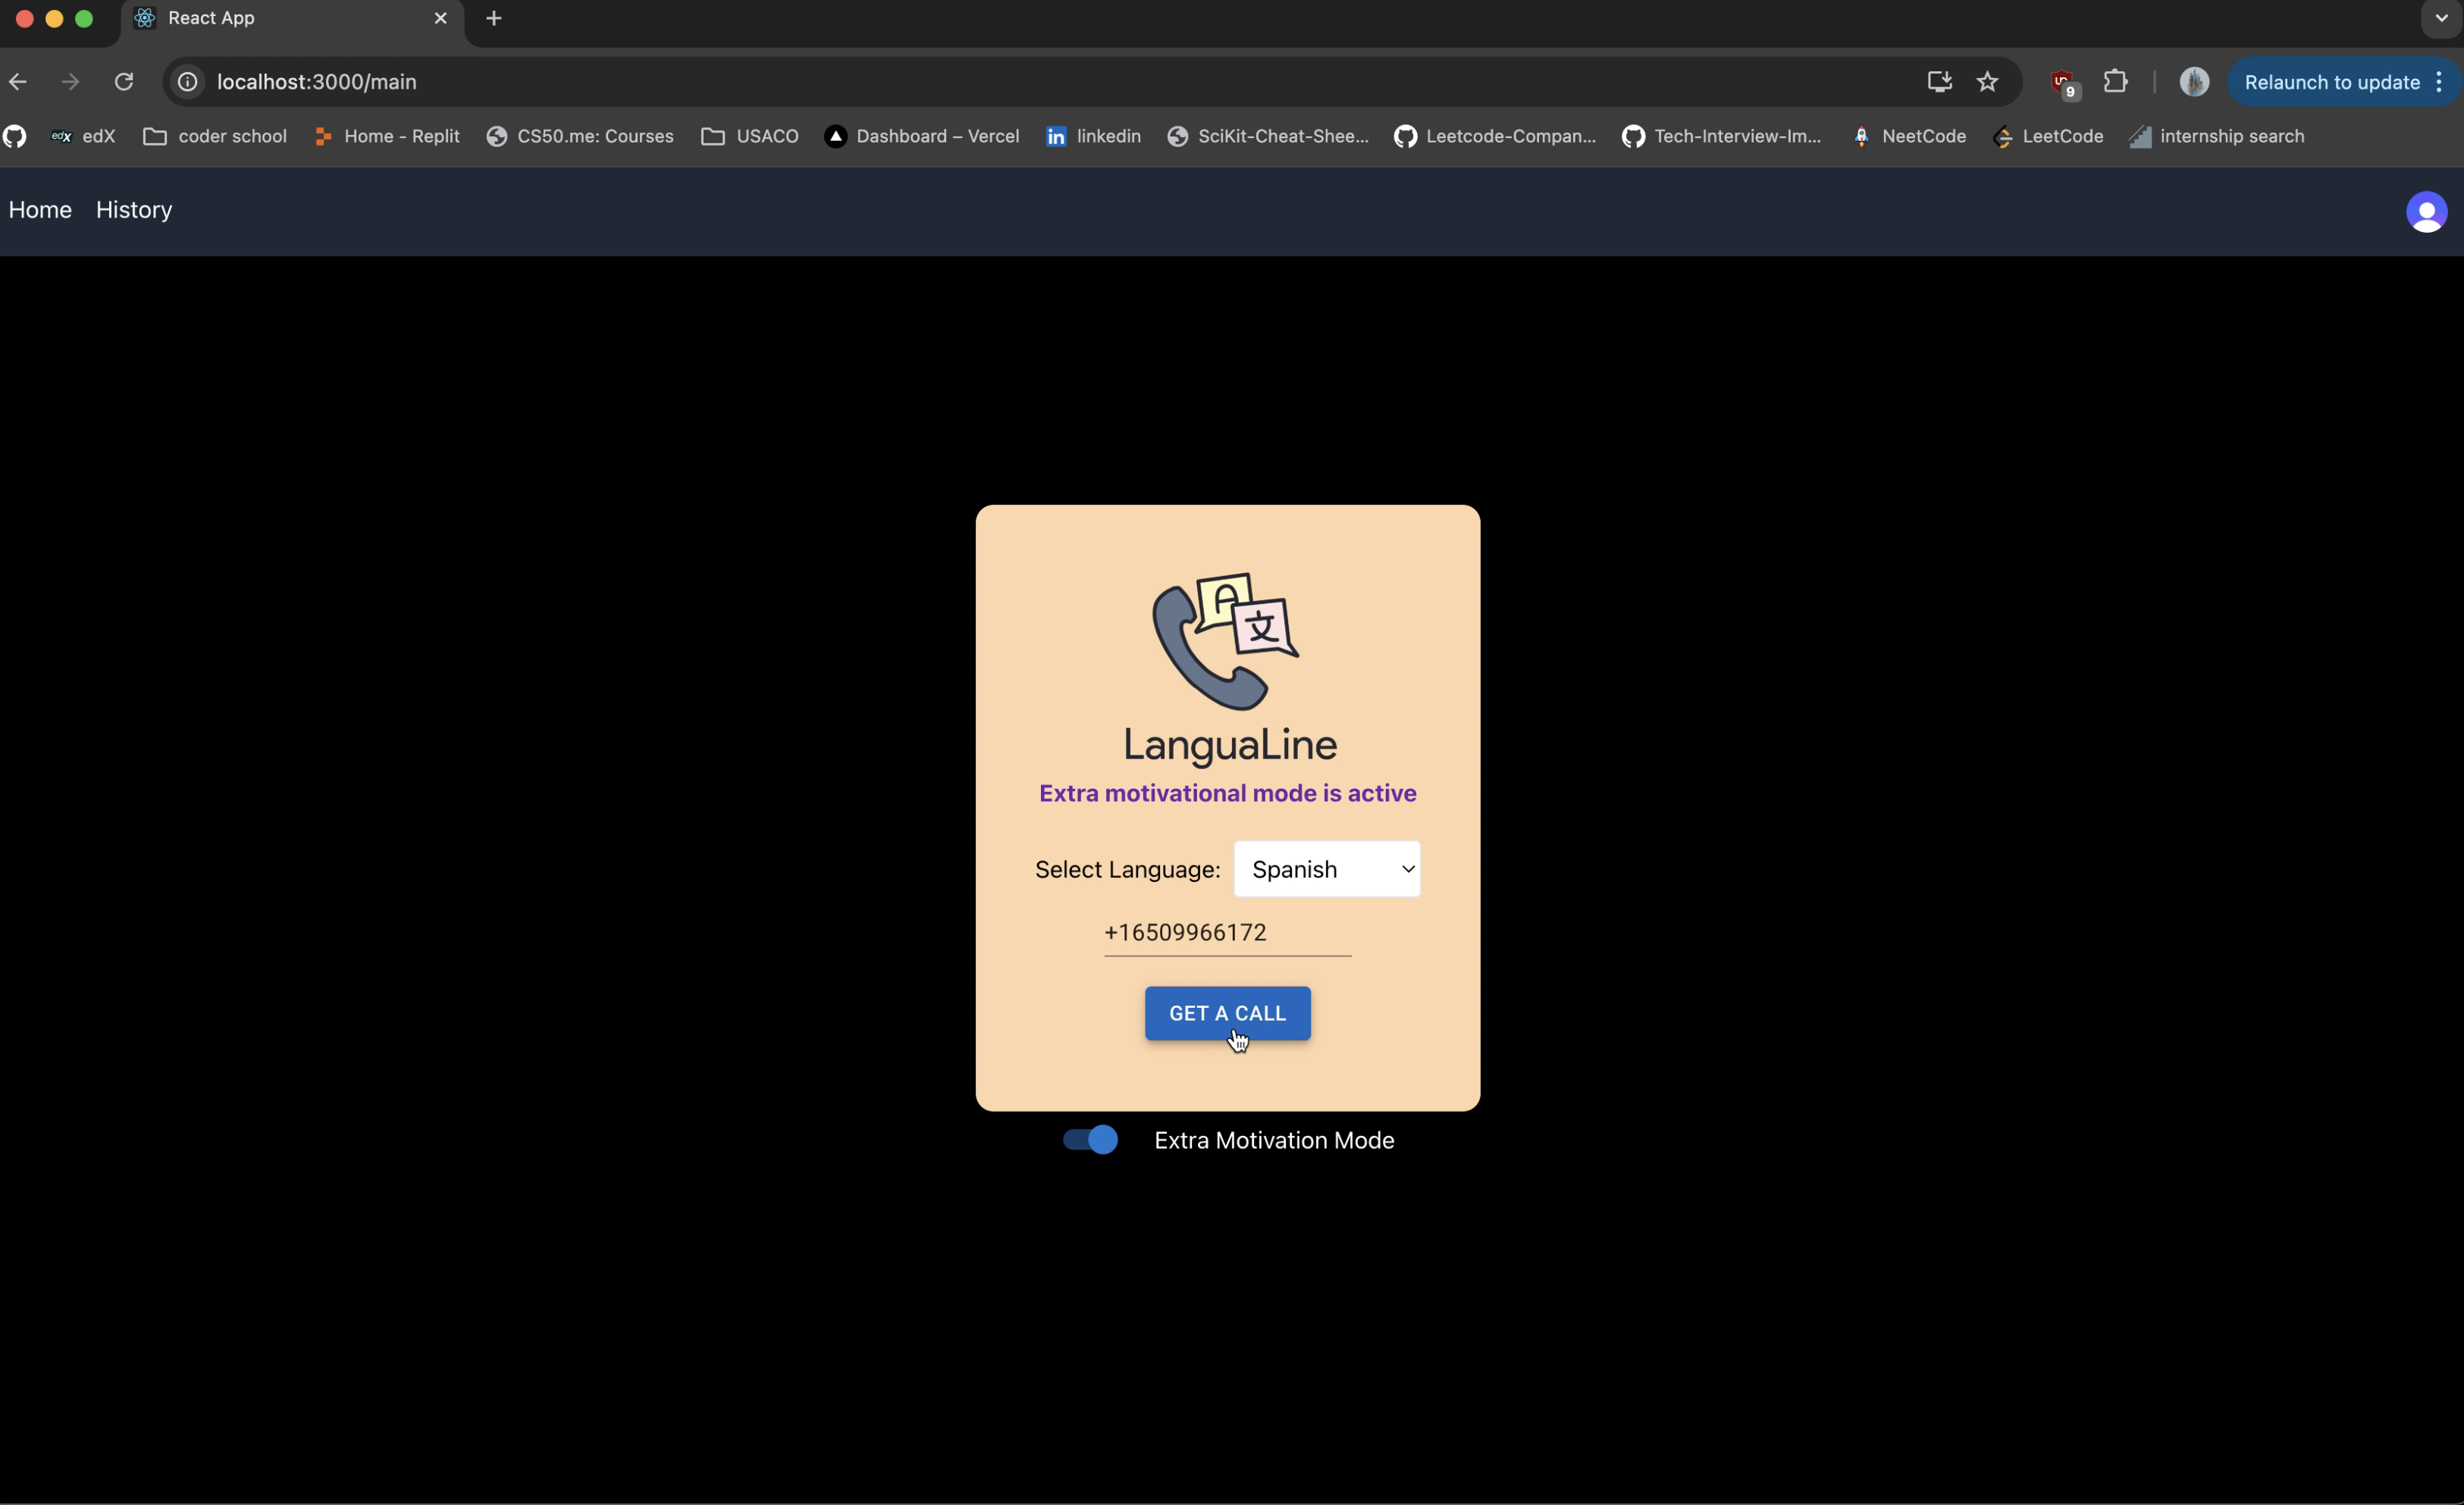
Task: Go to the History nav item
Action: tap(134, 210)
